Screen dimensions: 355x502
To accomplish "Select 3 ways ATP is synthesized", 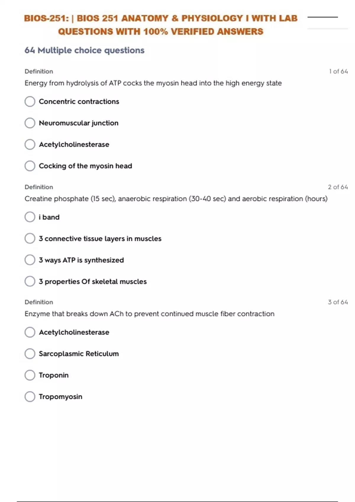I will coord(30,260).
